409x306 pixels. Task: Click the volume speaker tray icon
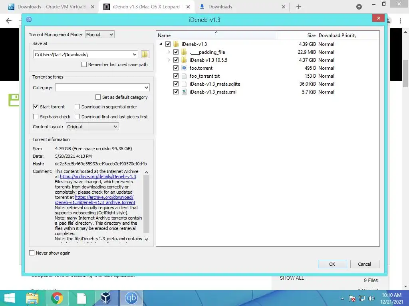coord(371,298)
